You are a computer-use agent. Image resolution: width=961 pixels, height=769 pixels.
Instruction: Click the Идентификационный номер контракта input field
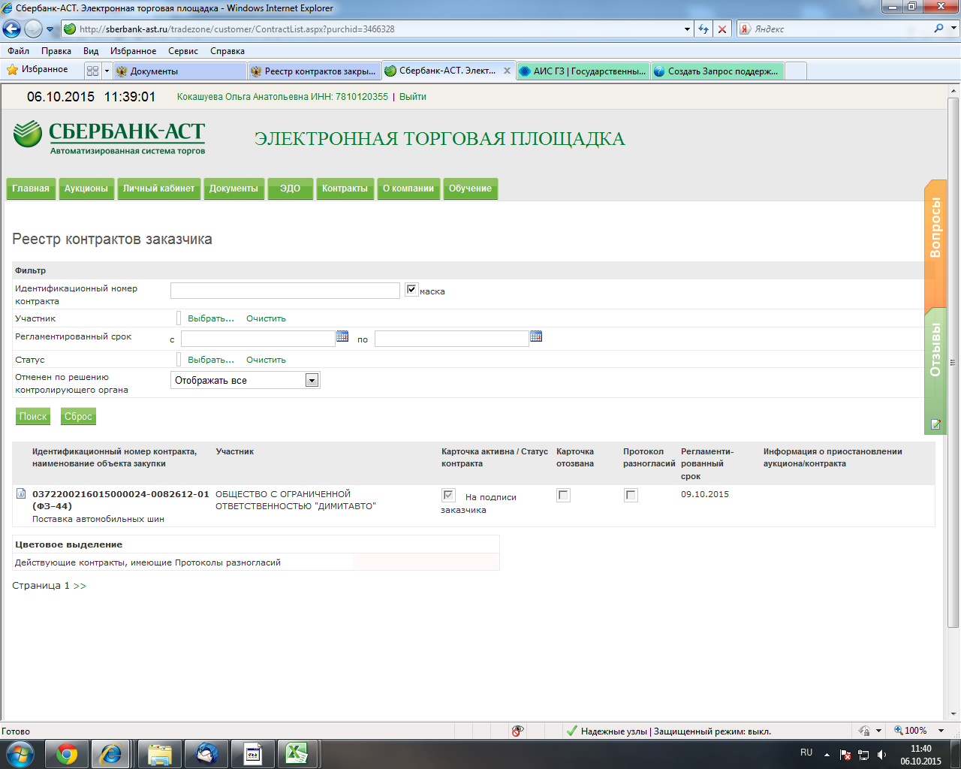pos(285,291)
